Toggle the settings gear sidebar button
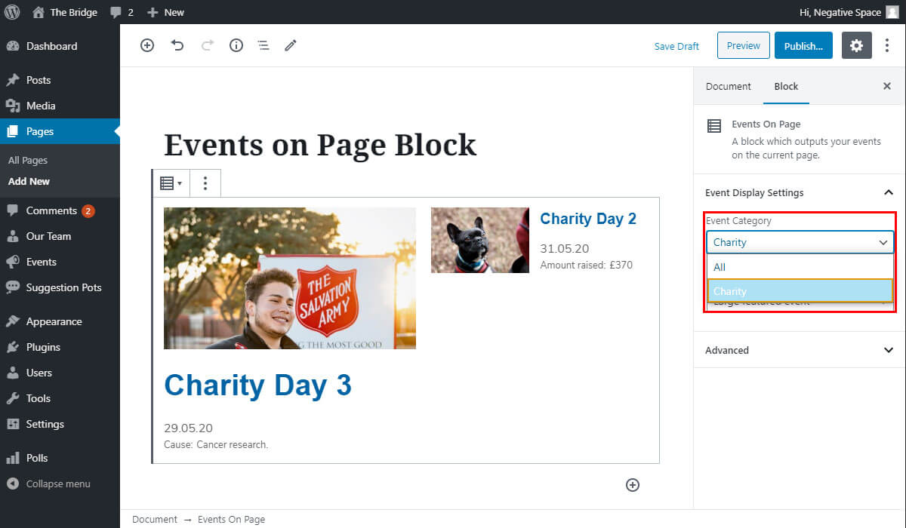 click(x=856, y=45)
